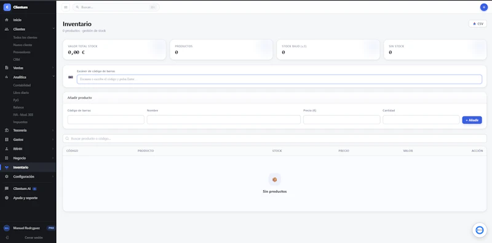Screen dimensions: 492x243
Task: Click the Código de barras input field
Action: point(106,119)
